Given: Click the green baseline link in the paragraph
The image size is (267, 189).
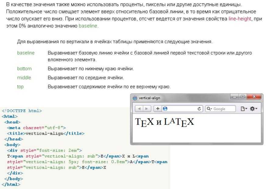Looking at the screenshot, I should (x=88, y=26).
